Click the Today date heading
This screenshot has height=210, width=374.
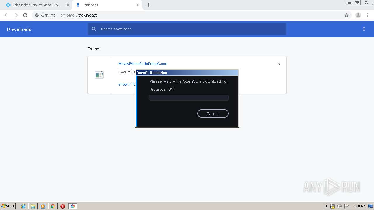[93, 49]
